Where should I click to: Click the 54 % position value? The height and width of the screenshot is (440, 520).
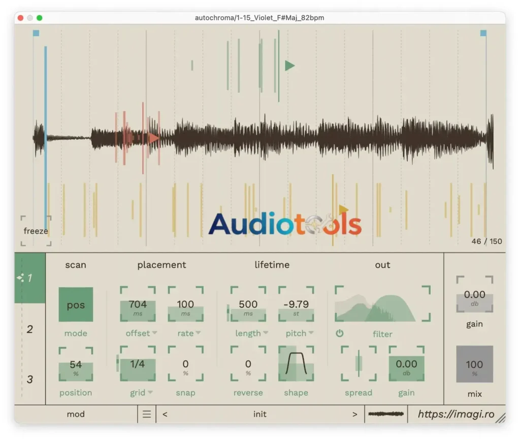(76, 364)
